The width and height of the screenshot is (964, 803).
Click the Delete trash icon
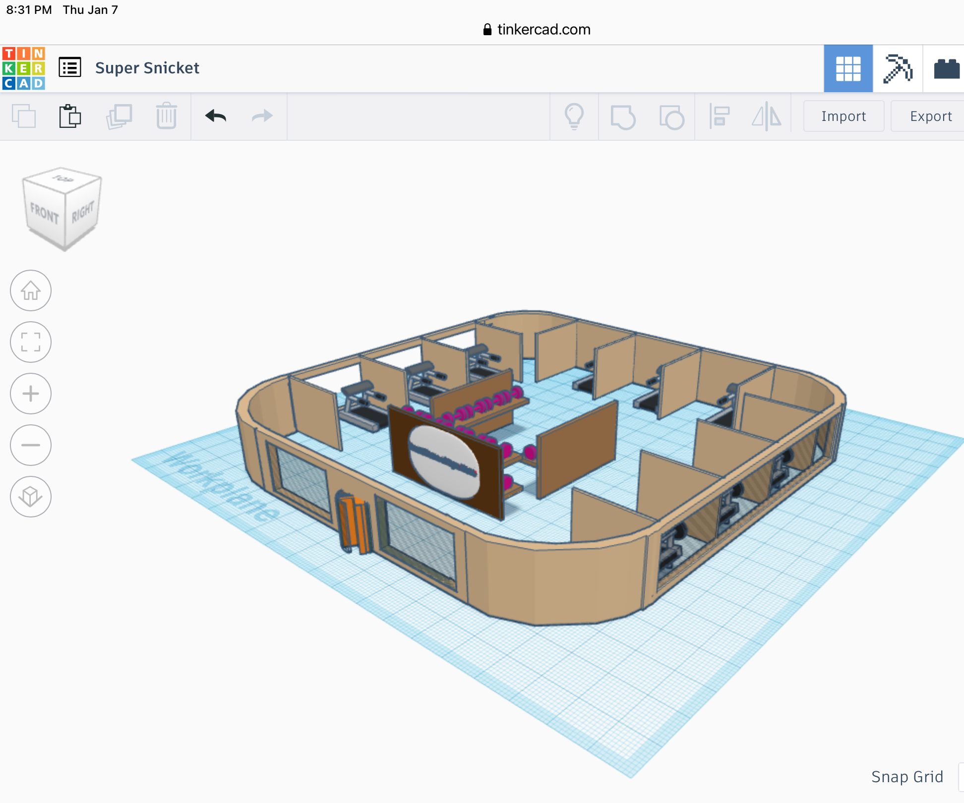(x=166, y=116)
